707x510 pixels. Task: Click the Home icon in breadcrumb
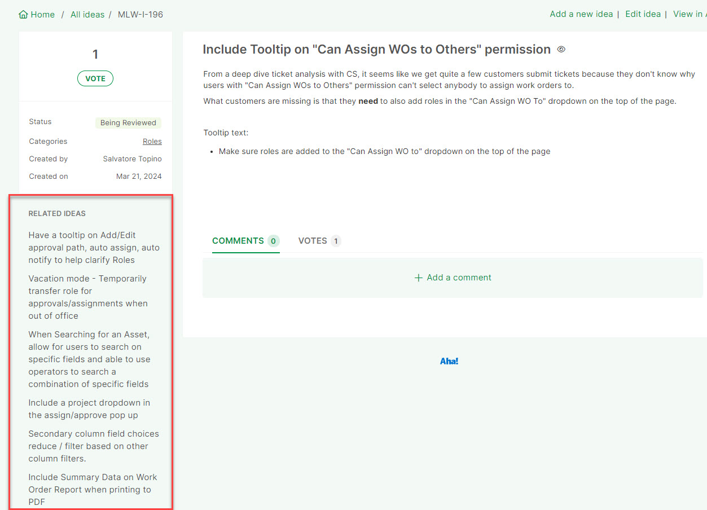(23, 15)
